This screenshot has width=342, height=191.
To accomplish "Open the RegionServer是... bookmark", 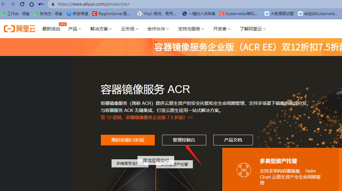I will point(111,14).
